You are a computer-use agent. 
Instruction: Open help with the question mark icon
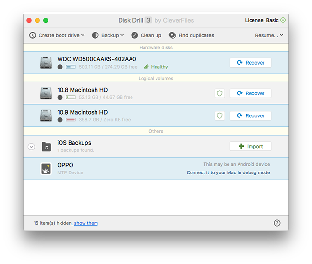277,223
